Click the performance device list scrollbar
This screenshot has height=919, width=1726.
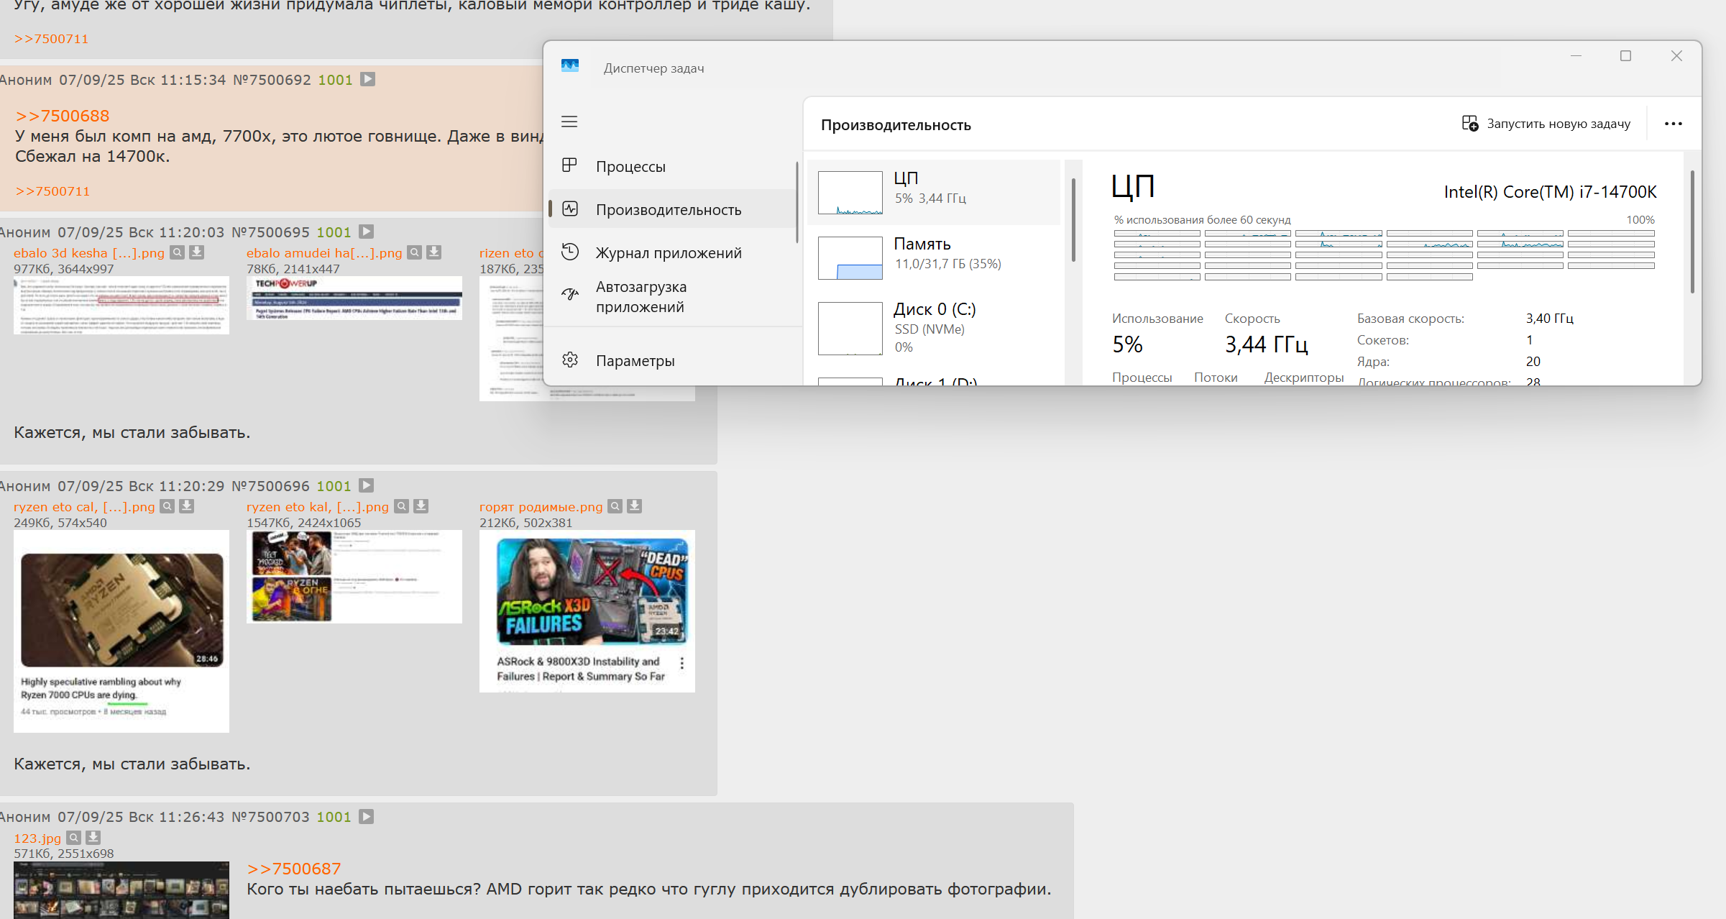(x=1073, y=220)
